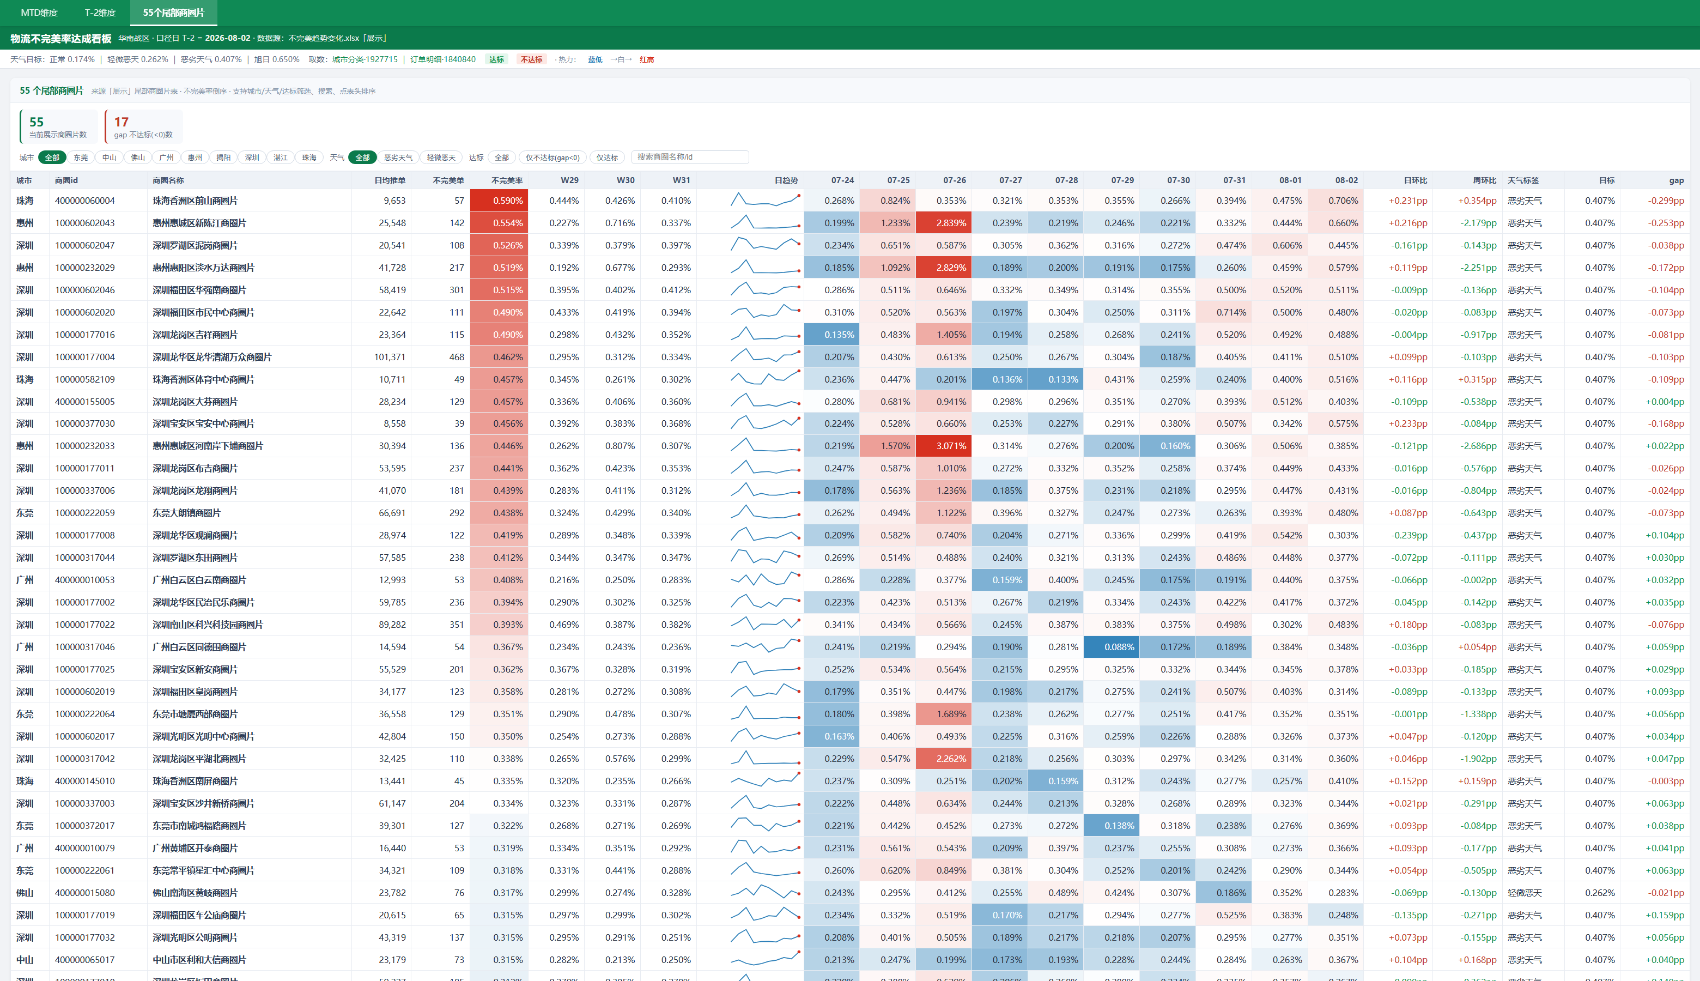Image resolution: width=1700 pixels, height=981 pixels.
Task: Click the 2.262% cell for 平湖北
Action: click(x=943, y=759)
